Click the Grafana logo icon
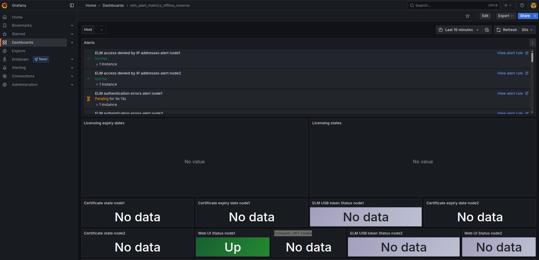 tap(5, 5)
